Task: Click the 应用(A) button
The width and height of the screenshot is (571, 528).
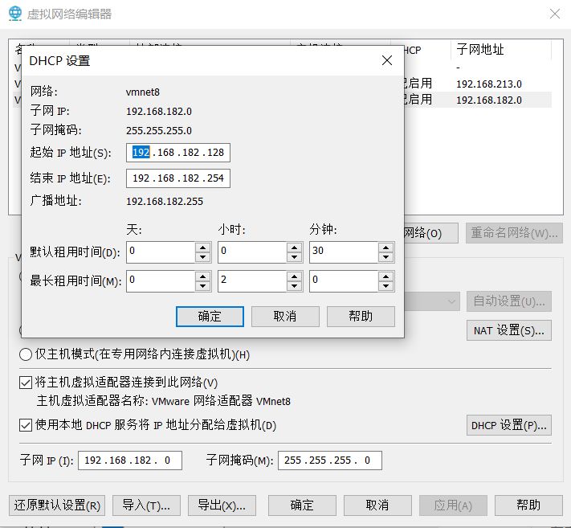Action: coord(453,505)
